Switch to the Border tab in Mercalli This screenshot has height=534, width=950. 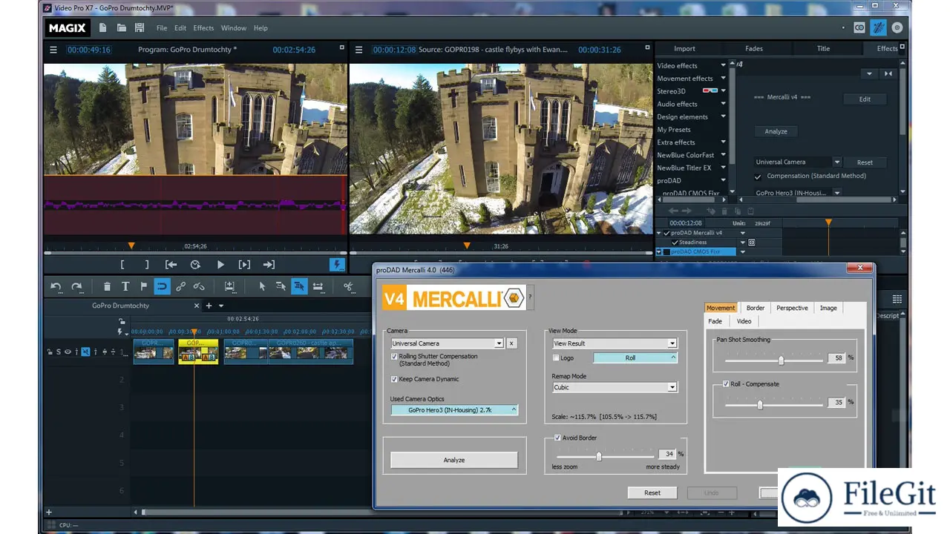[x=756, y=308]
